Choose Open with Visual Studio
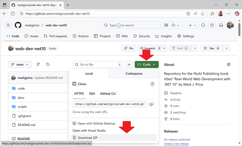Screen dimensions: 242x147 [x=89, y=130]
